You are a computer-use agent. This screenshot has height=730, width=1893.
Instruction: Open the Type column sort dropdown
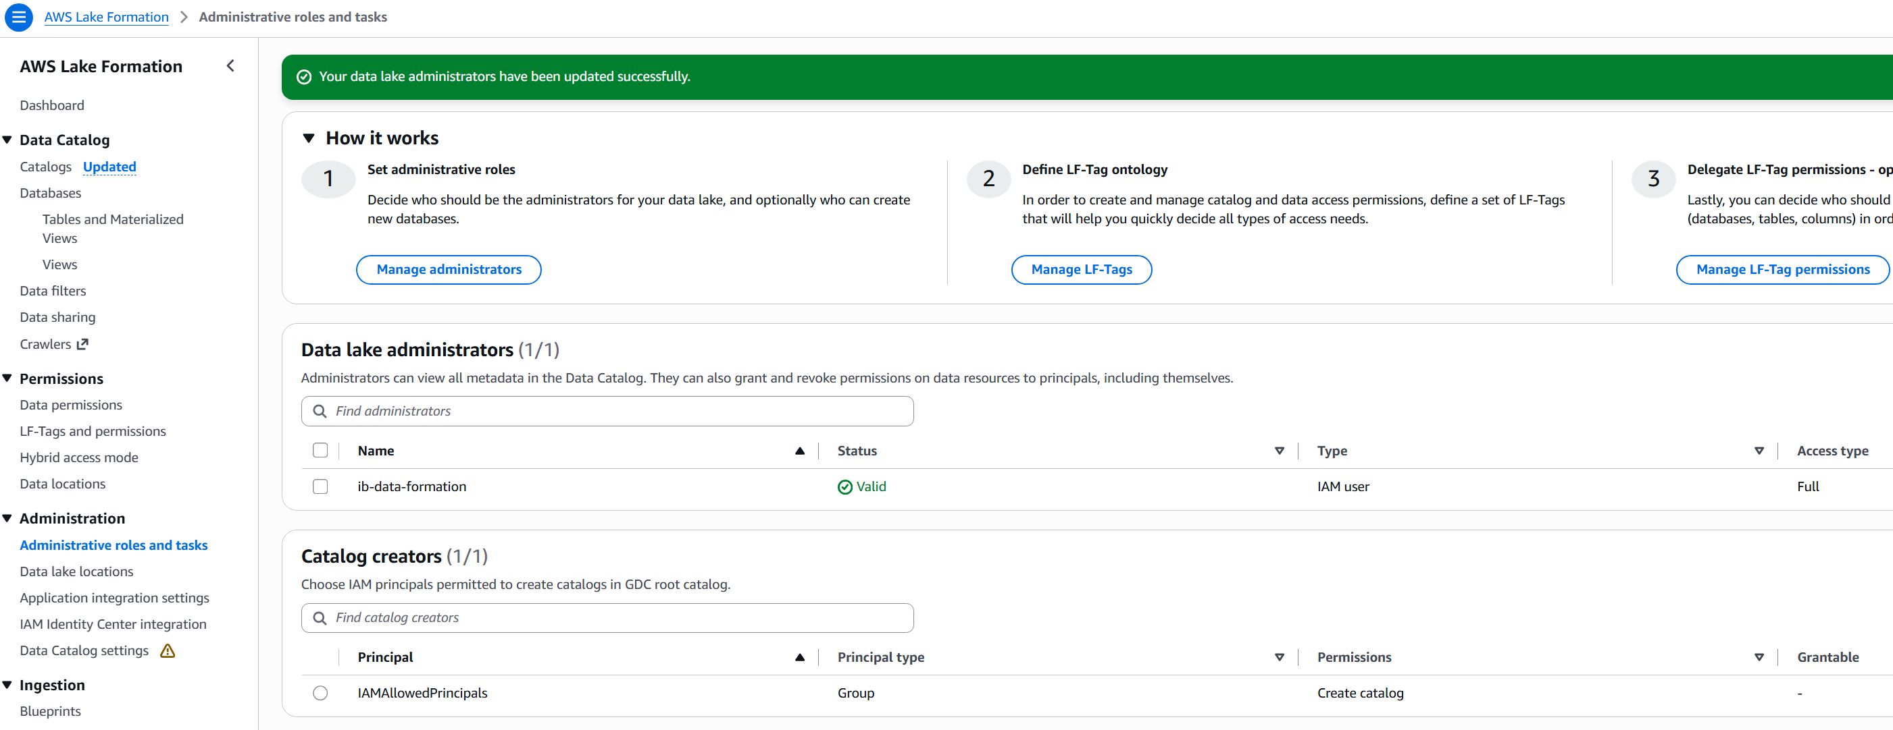(1759, 451)
